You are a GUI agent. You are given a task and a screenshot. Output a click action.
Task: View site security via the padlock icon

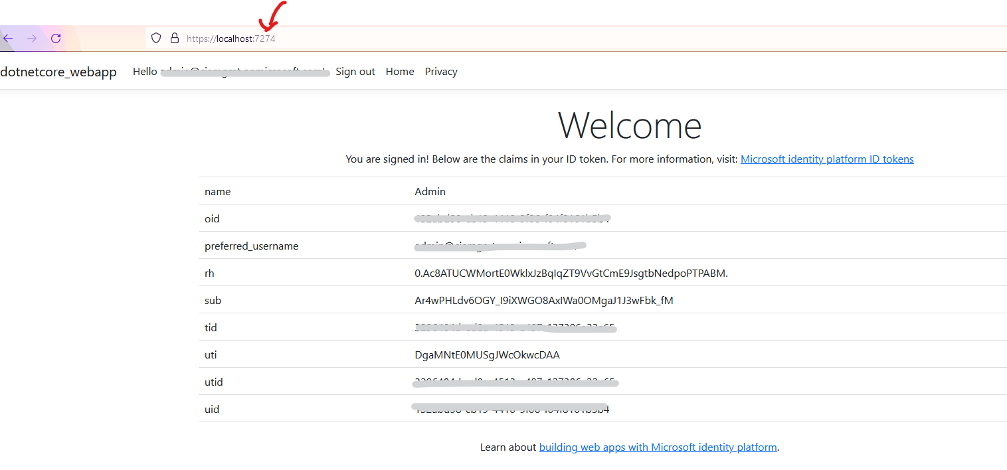pyautogui.click(x=174, y=38)
